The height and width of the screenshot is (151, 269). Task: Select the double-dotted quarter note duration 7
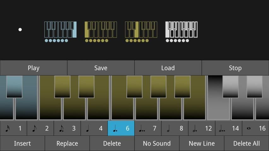[x=148, y=128]
